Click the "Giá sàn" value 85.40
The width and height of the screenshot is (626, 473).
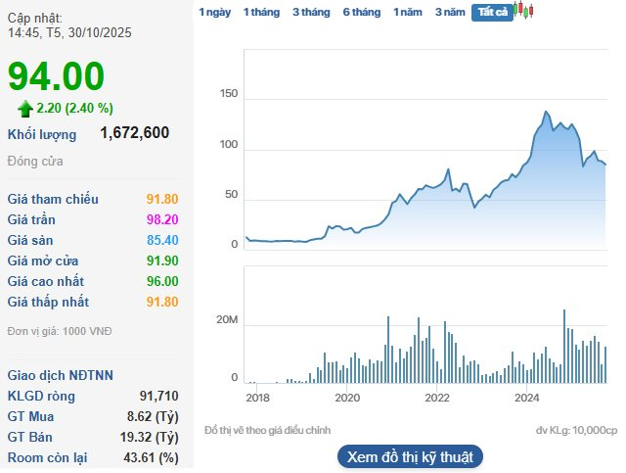(161, 240)
